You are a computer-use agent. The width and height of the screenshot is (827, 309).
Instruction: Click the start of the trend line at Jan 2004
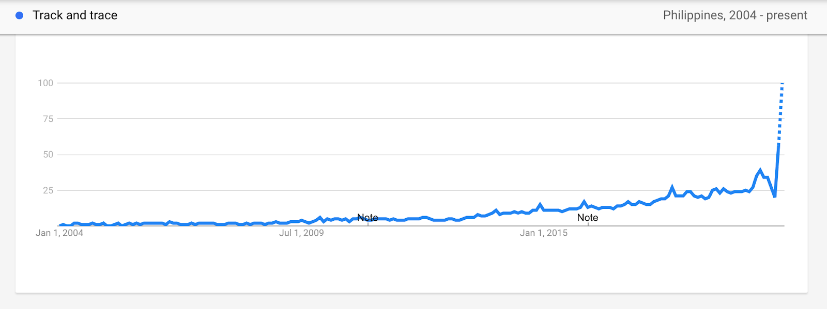[x=60, y=225]
